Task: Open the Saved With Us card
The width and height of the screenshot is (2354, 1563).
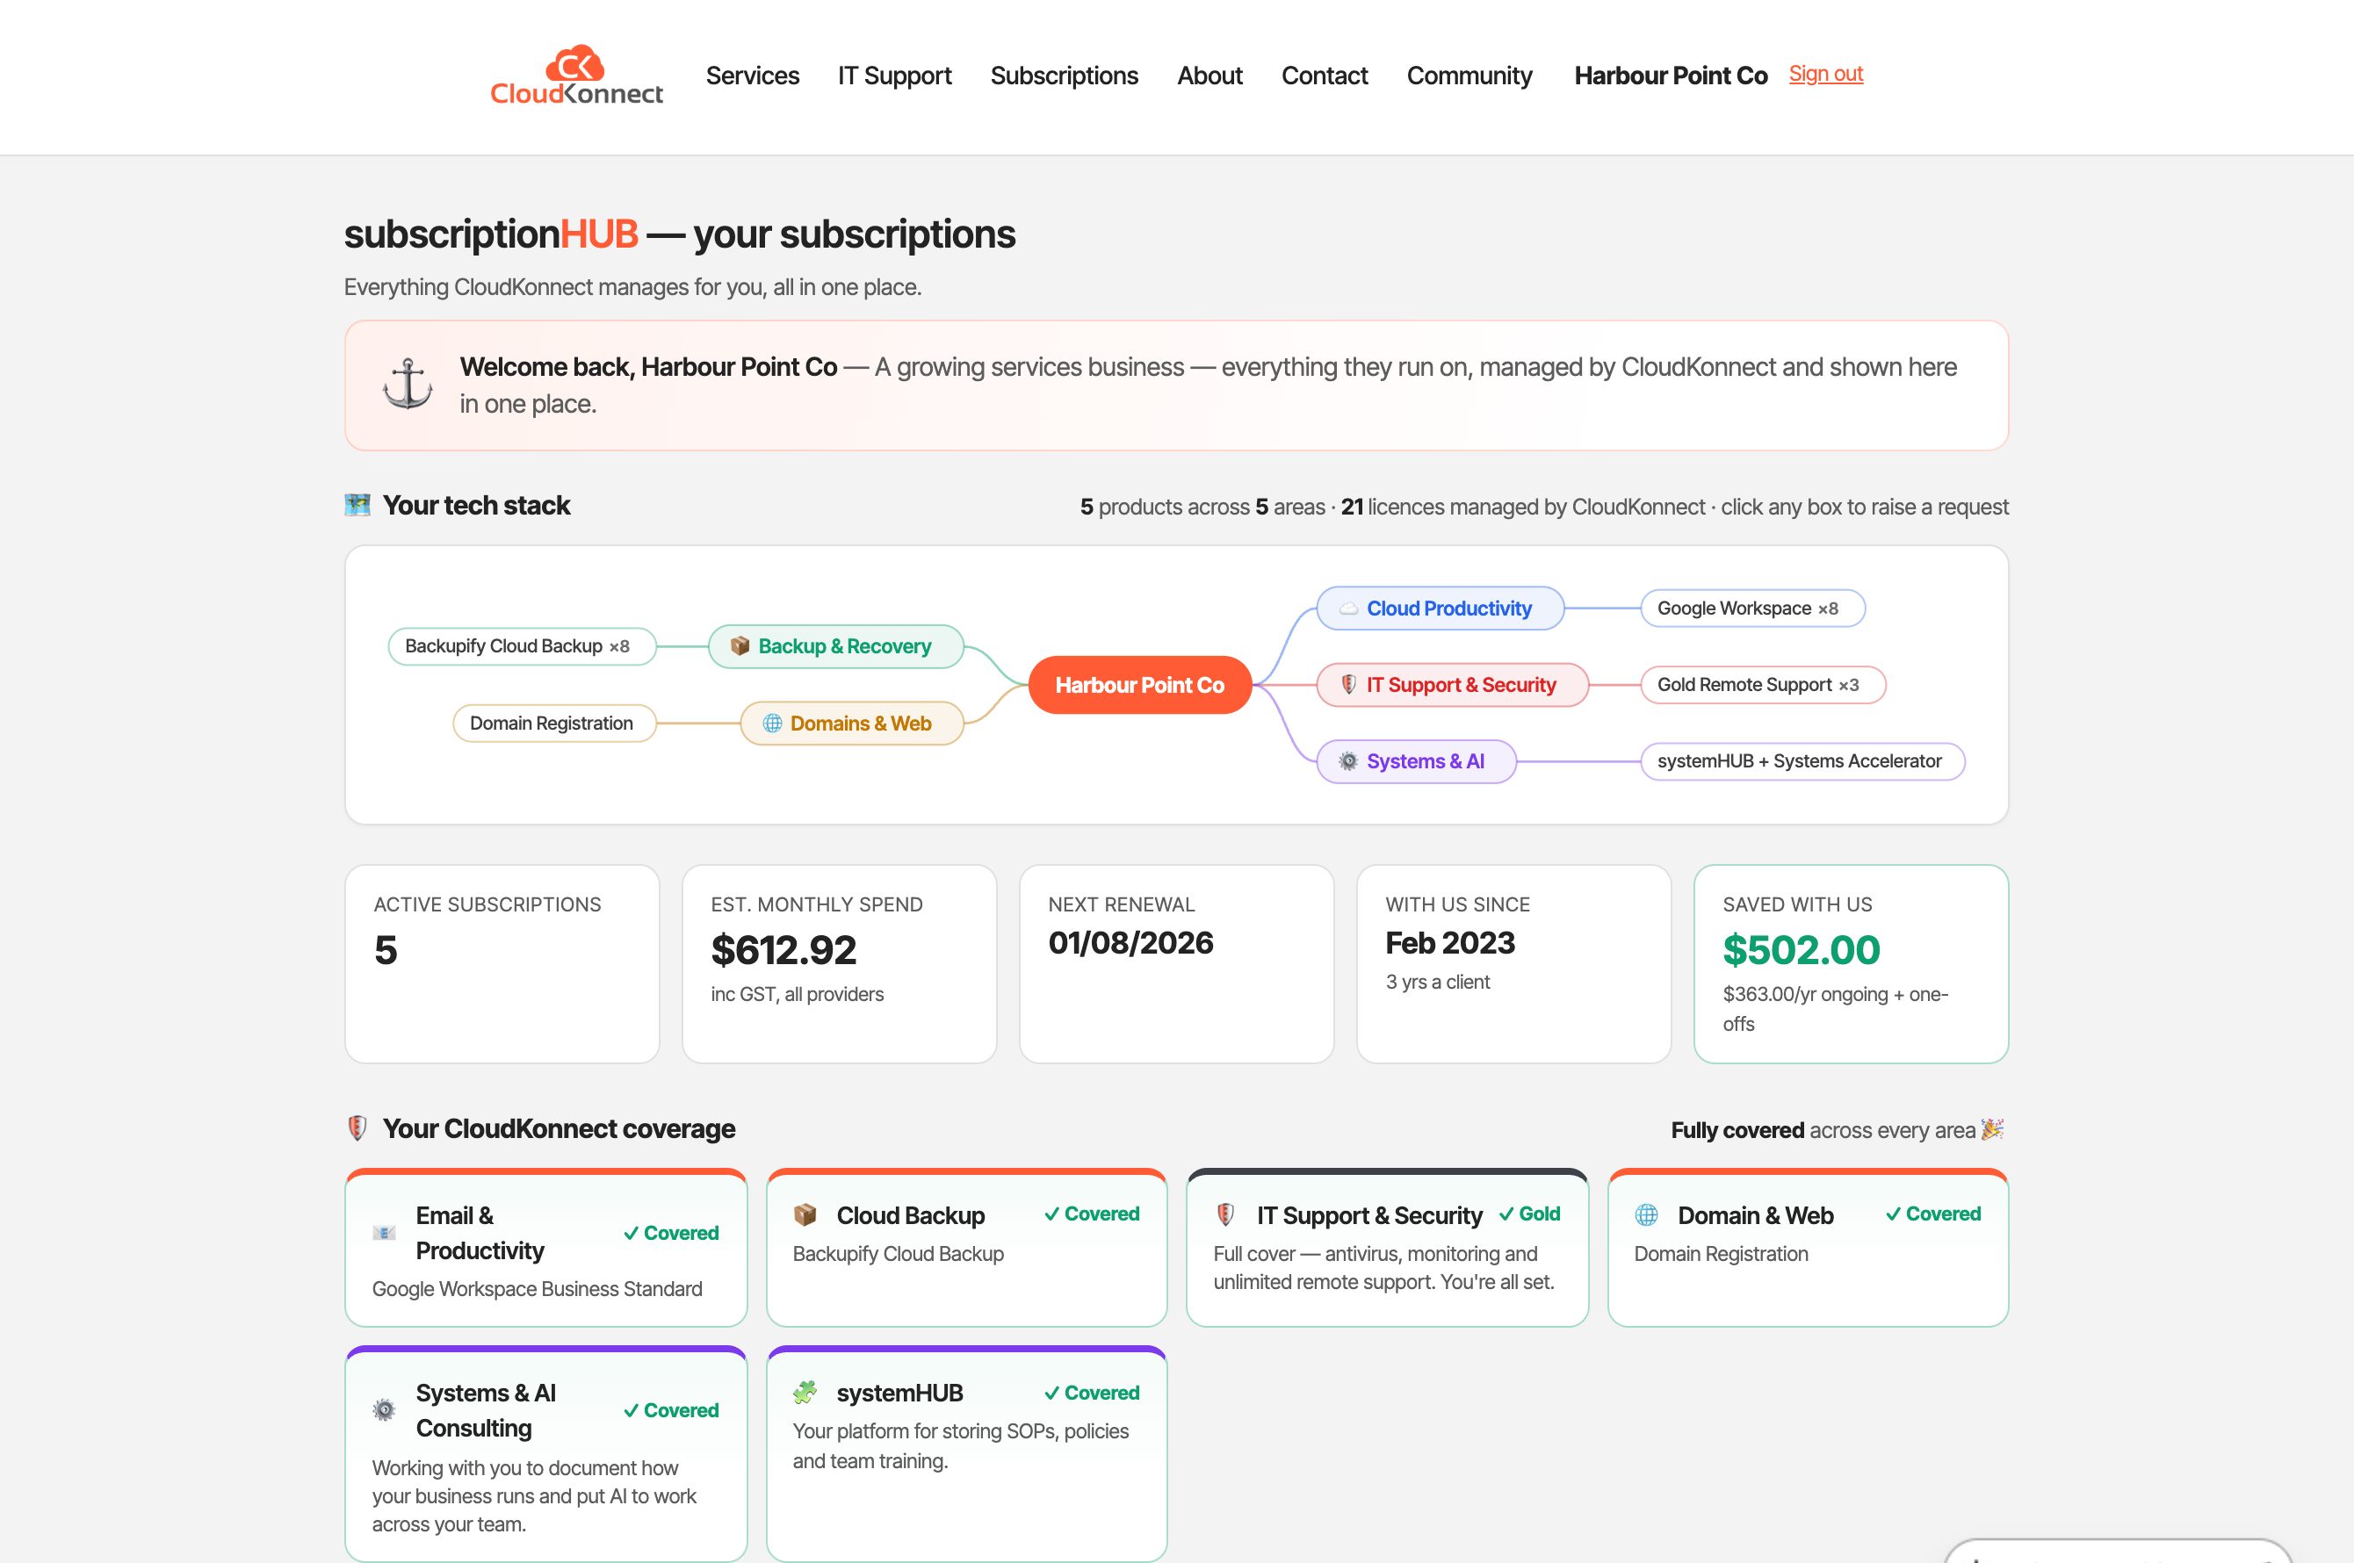Action: 1851,964
